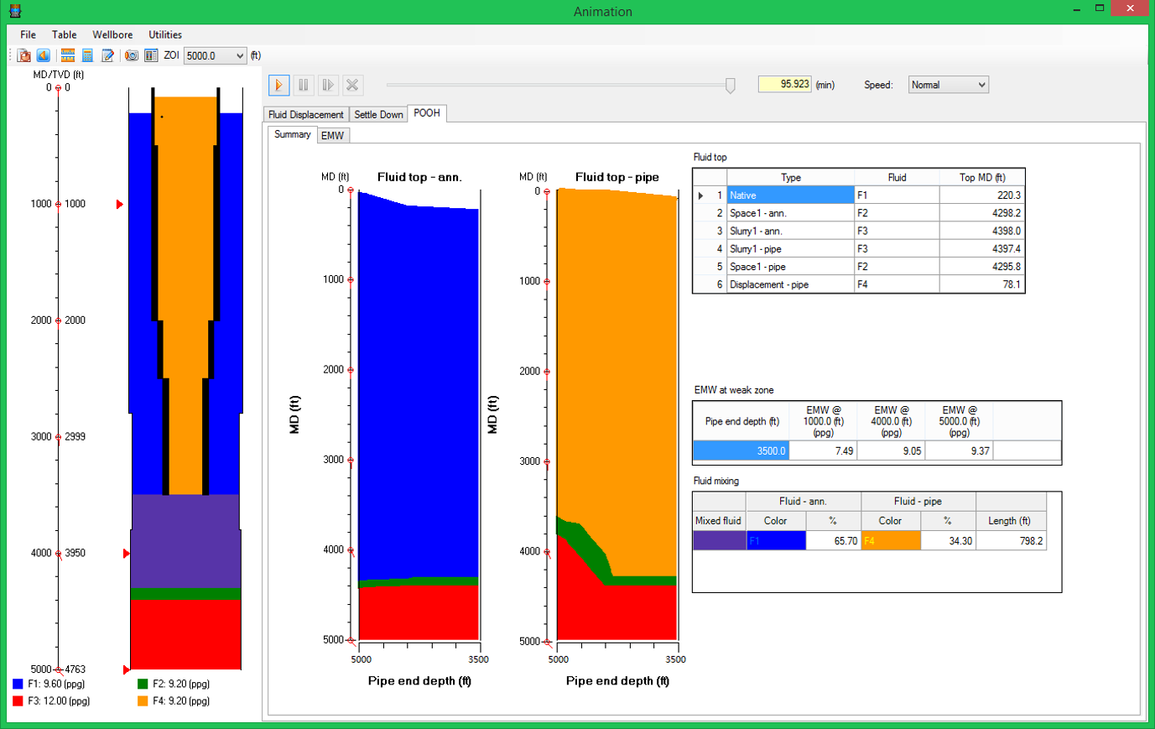Switch to the EMW sub-tab
The image size is (1155, 729).
333,135
